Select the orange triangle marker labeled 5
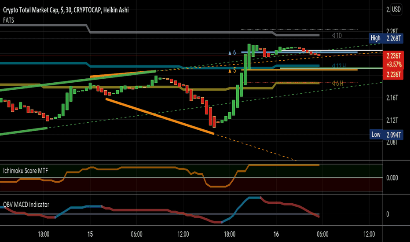 232,70
